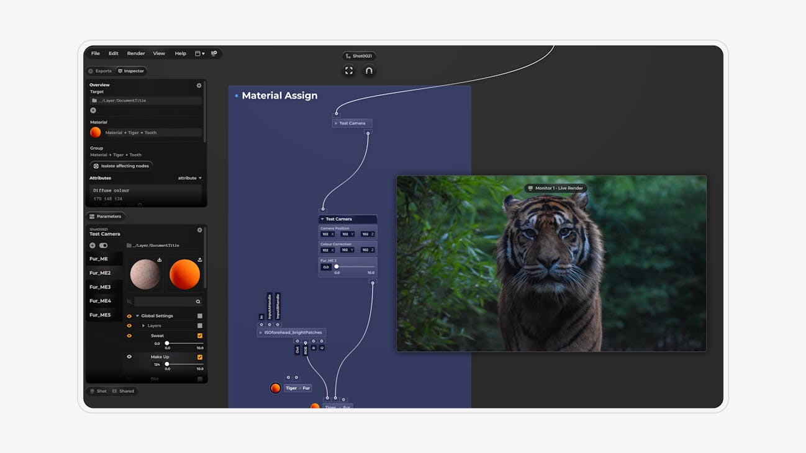Click folder icon in Inspector Target path
Image resolution: width=806 pixels, height=453 pixels.
(94, 101)
